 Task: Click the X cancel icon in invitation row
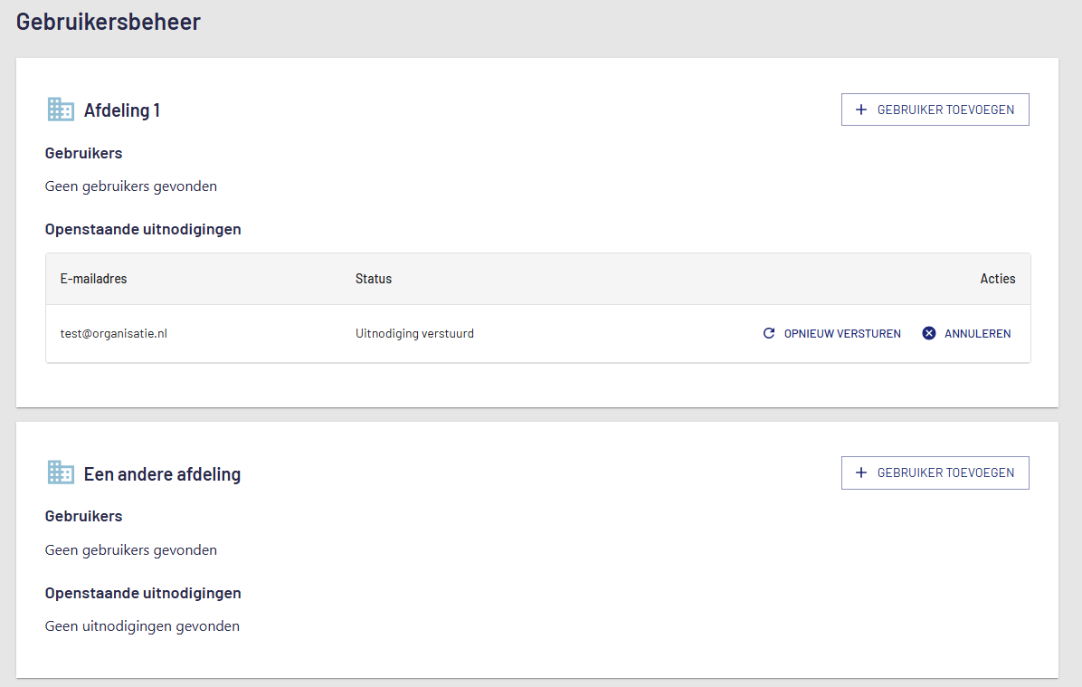point(929,333)
